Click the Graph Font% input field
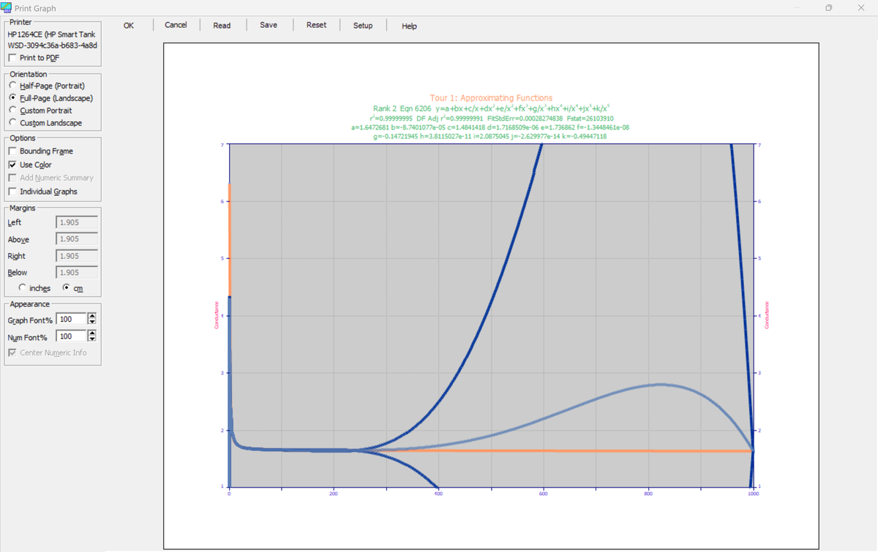 (x=71, y=320)
